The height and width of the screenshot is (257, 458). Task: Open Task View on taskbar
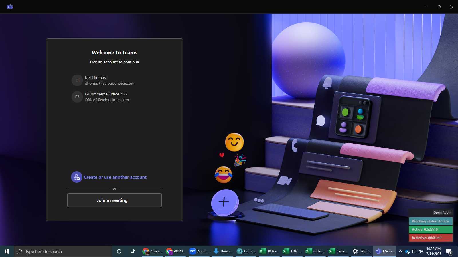coord(133,251)
